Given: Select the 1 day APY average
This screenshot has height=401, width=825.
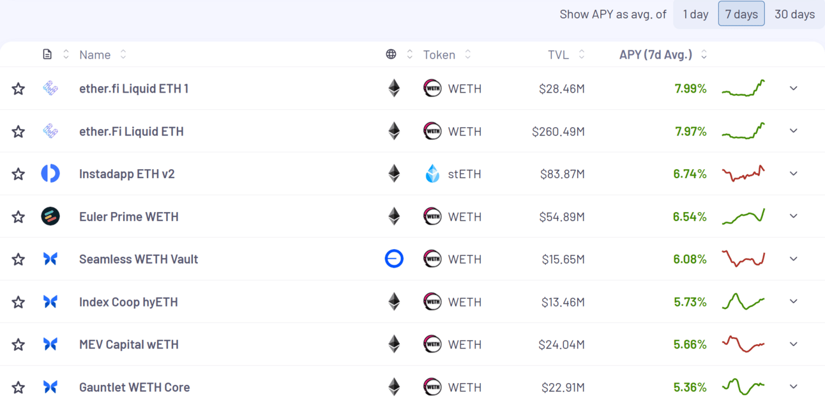Looking at the screenshot, I should click(x=695, y=14).
